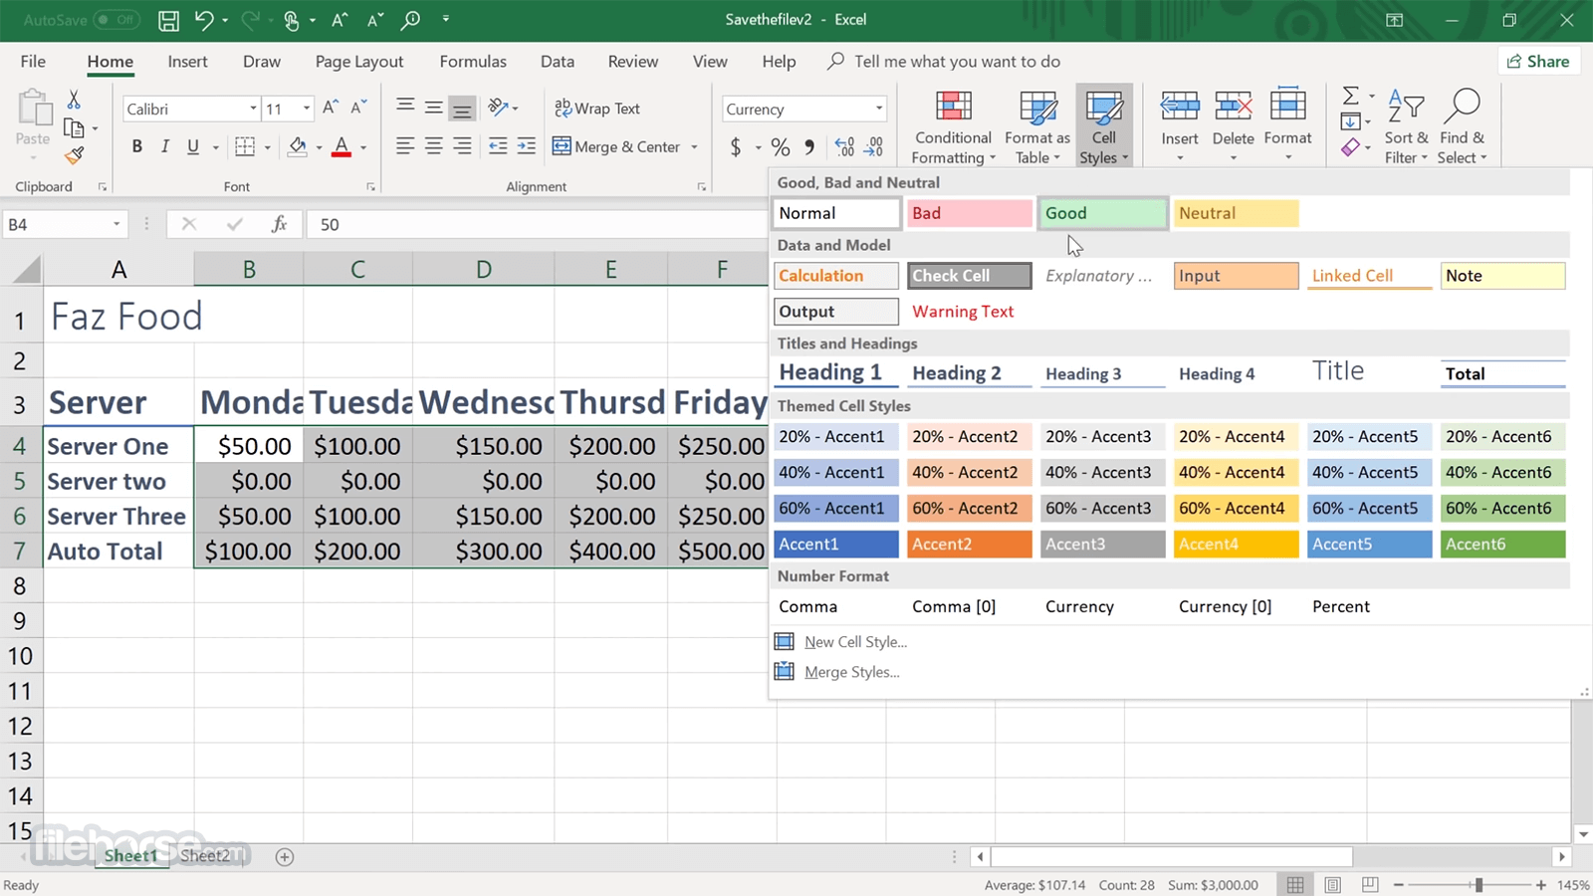Toggle Bottom Align vertical alignment

(462, 108)
